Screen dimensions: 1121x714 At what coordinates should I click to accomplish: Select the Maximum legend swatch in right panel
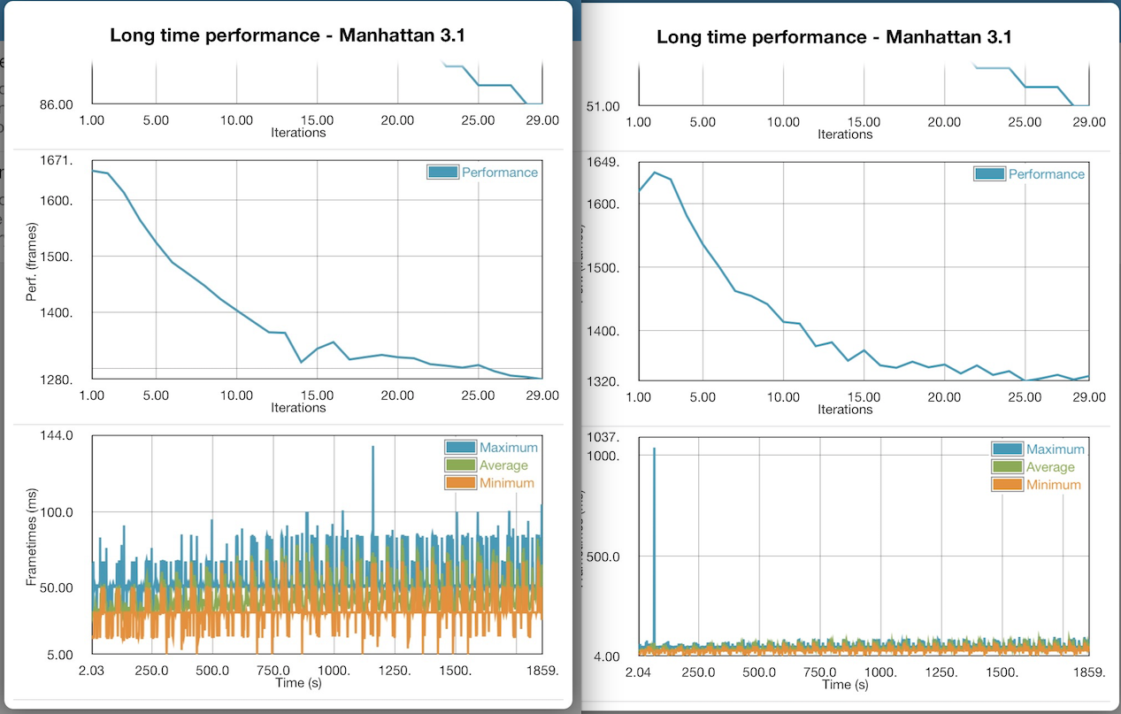(1007, 449)
